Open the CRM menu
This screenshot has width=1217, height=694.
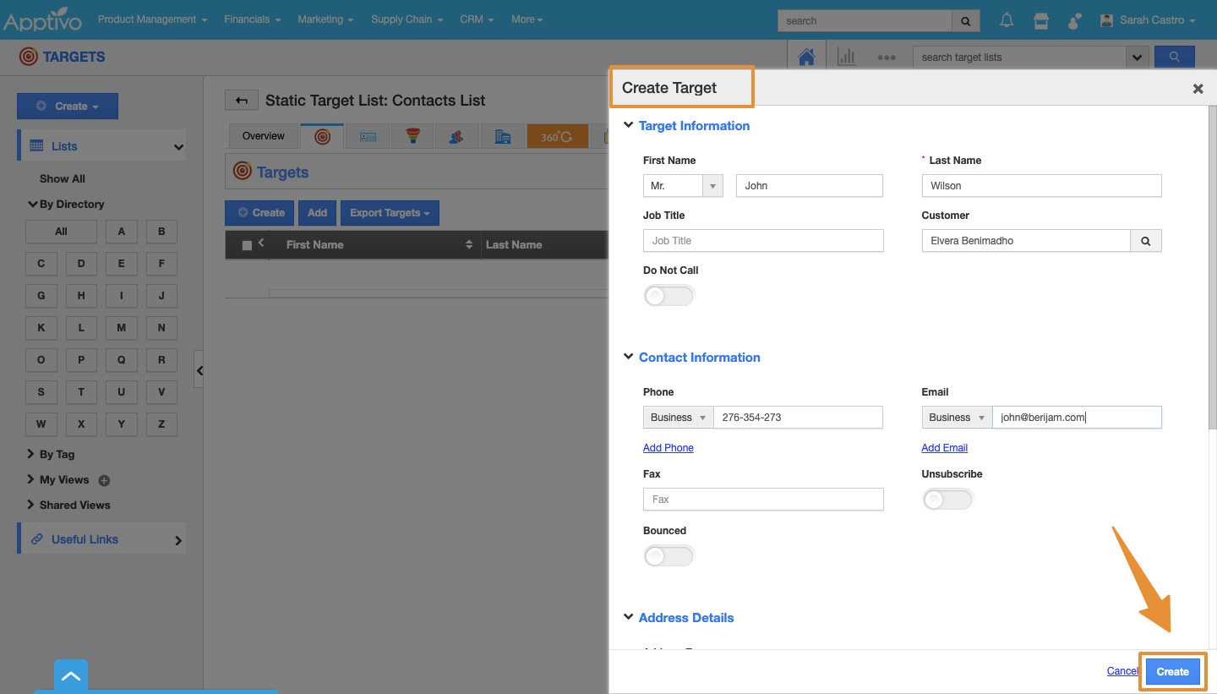point(477,19)
